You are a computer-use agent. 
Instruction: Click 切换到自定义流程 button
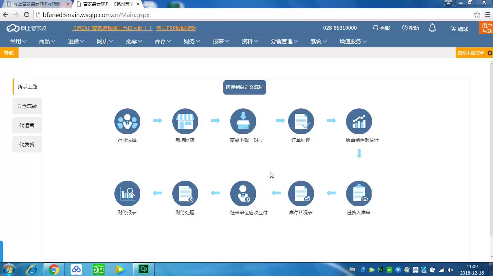click(245, 87)
